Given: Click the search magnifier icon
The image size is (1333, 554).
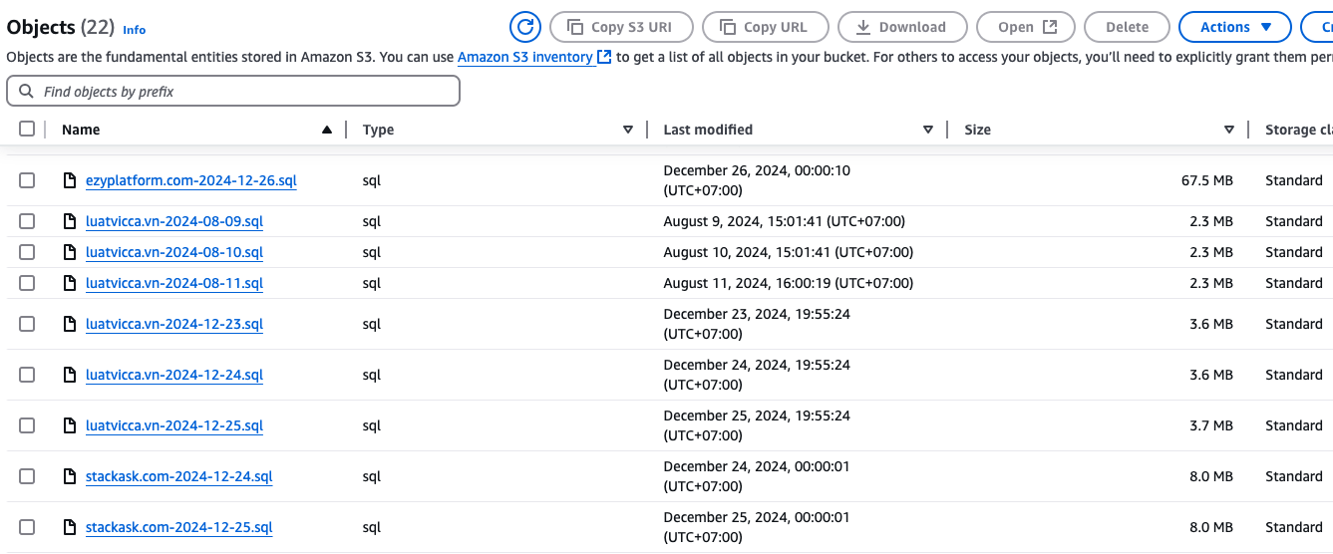Looking at the screenshot, I should coord(26,91).
